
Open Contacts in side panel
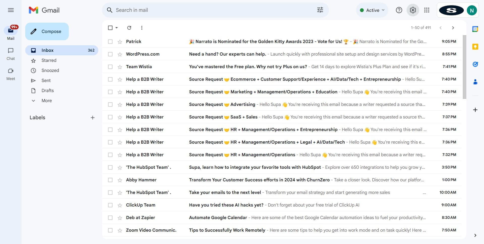click(475, 82)
